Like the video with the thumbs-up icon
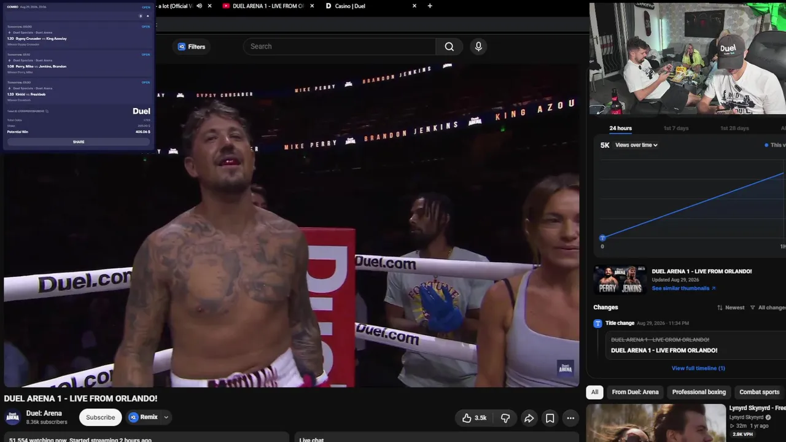Viewport: 786px width, 442px height. [x=467, y=418]
